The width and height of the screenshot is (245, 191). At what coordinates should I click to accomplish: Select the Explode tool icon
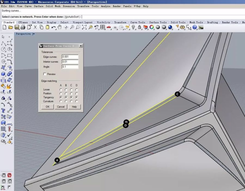(x=9, y=86)
